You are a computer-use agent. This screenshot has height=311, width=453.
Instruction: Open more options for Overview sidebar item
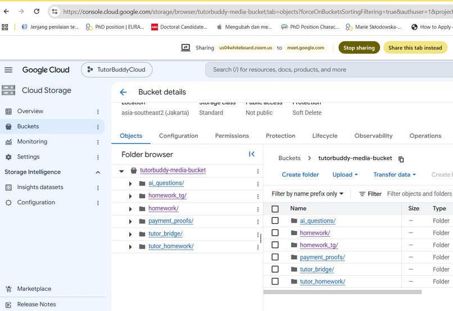(98, 112)
